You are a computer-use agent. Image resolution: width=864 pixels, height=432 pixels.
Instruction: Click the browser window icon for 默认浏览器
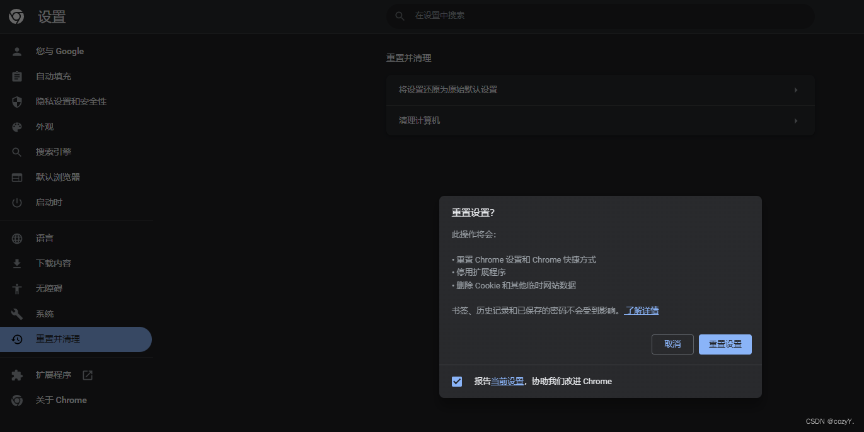(x=17, y=178)
